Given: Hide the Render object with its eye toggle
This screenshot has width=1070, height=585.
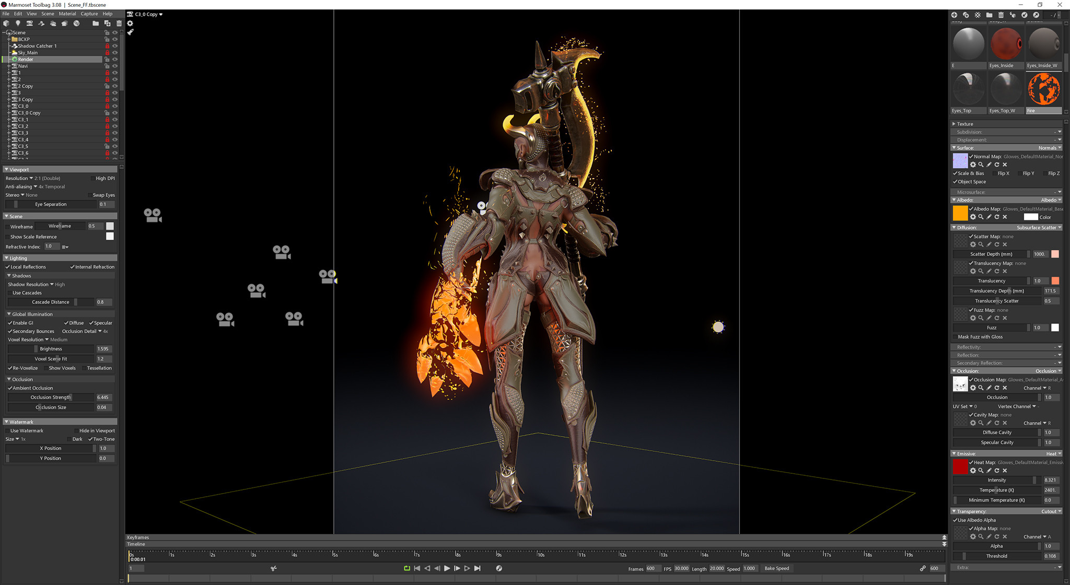Looking at the screenshot, I should coord(115,60).
